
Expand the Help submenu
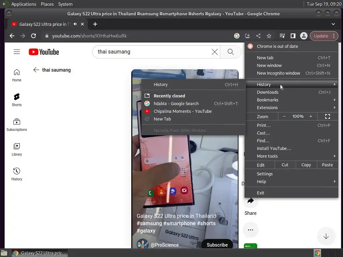tap(291, 182)
